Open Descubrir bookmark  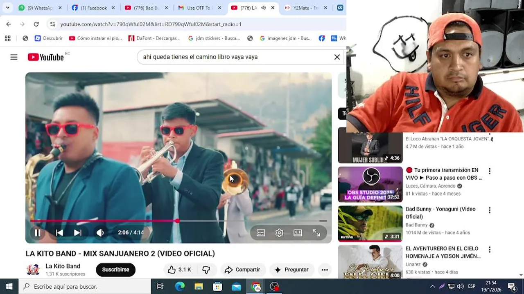[x=49, y=38]
